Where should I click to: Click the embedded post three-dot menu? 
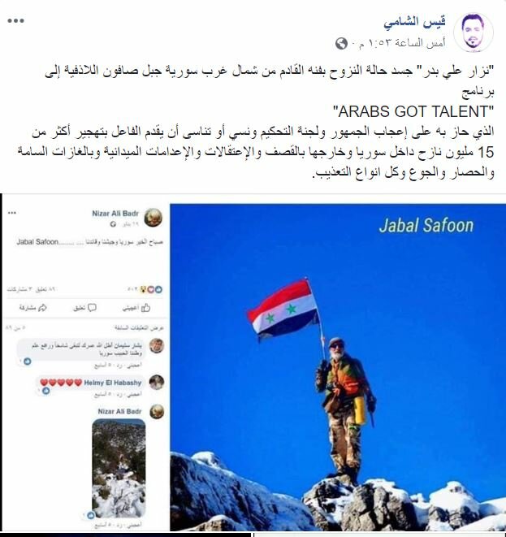click(x=12, y=213)
